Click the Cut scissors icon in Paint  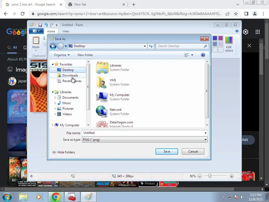[44, 38]
